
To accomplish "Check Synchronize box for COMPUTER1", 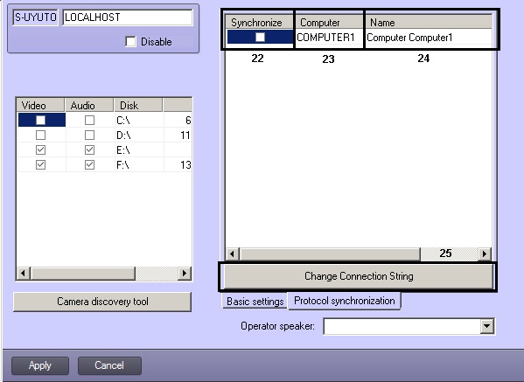I will [x=260, y=37].
